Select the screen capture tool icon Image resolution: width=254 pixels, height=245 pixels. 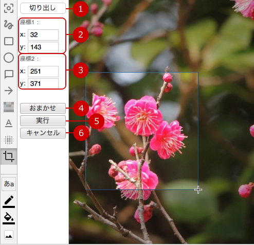[9, 8]
